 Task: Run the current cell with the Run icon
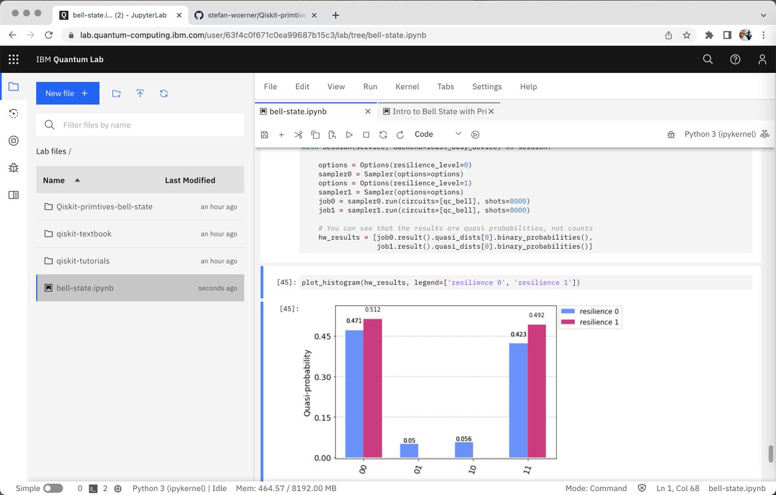click(x=349, y=134)
